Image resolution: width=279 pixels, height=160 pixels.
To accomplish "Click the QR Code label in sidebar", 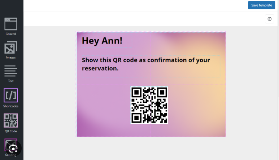I will coord(11,131).
